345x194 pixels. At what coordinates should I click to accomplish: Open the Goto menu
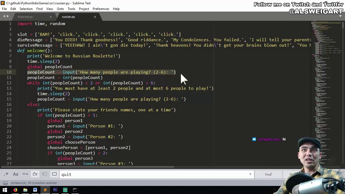point(60,9)
